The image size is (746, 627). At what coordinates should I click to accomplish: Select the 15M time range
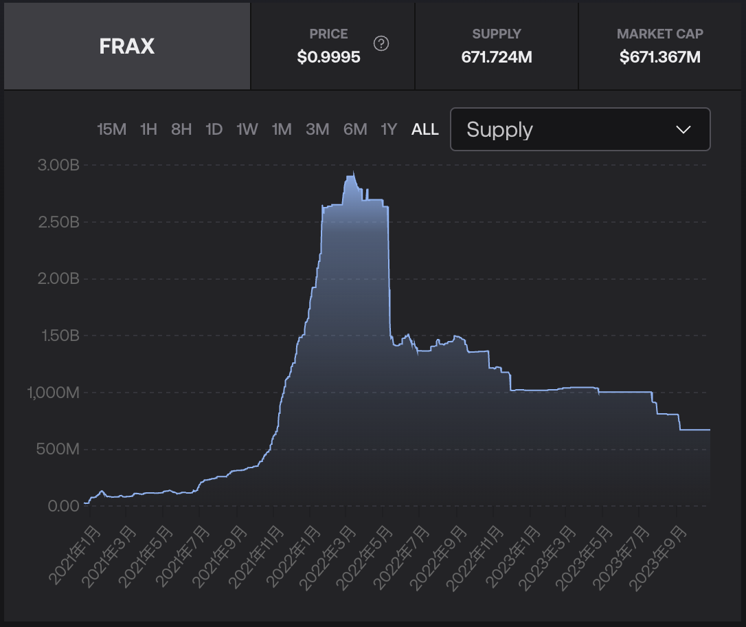point(111,129)
